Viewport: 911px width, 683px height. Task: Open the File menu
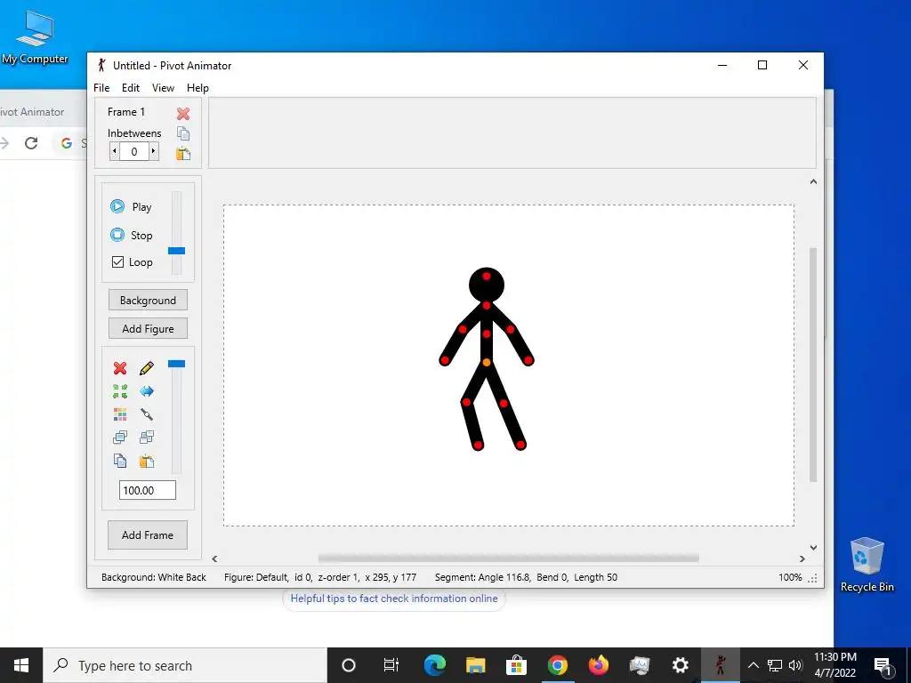(x=101, y=88)
